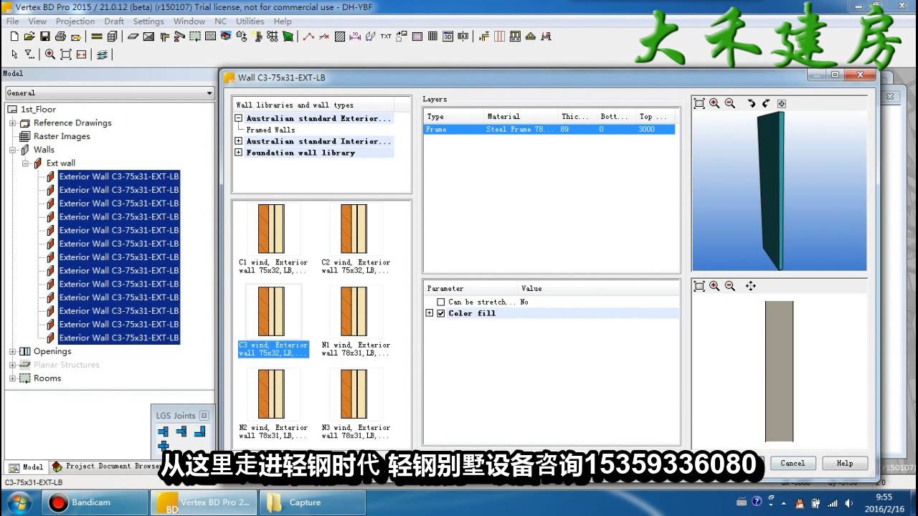
Task: Switch to the Model tab
Action: tap(27, 467)
